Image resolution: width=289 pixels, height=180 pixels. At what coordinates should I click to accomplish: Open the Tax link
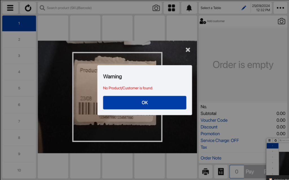[x=204, y=147]
